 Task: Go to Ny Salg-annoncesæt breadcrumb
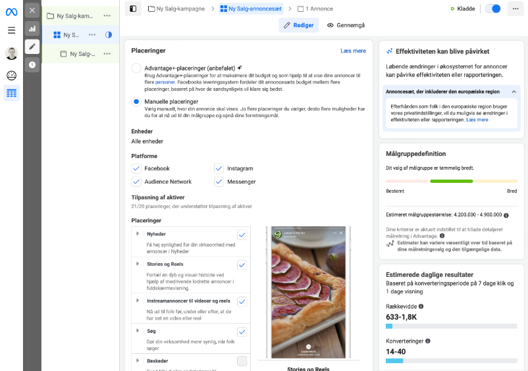pos(251,9)
